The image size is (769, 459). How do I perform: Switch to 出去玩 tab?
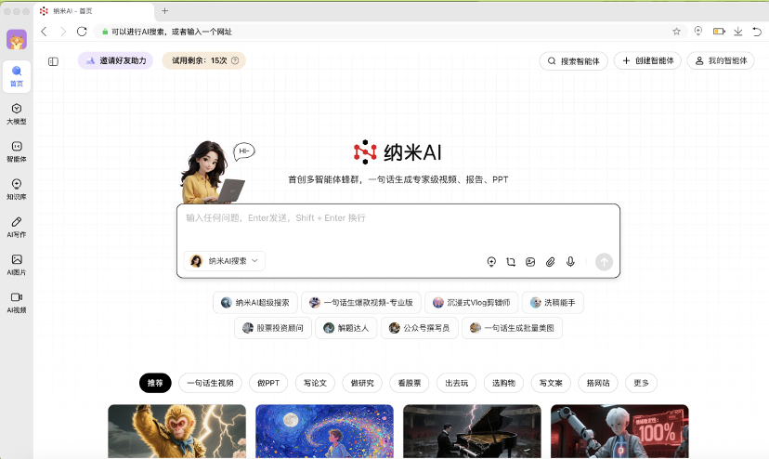pos(457,383)
